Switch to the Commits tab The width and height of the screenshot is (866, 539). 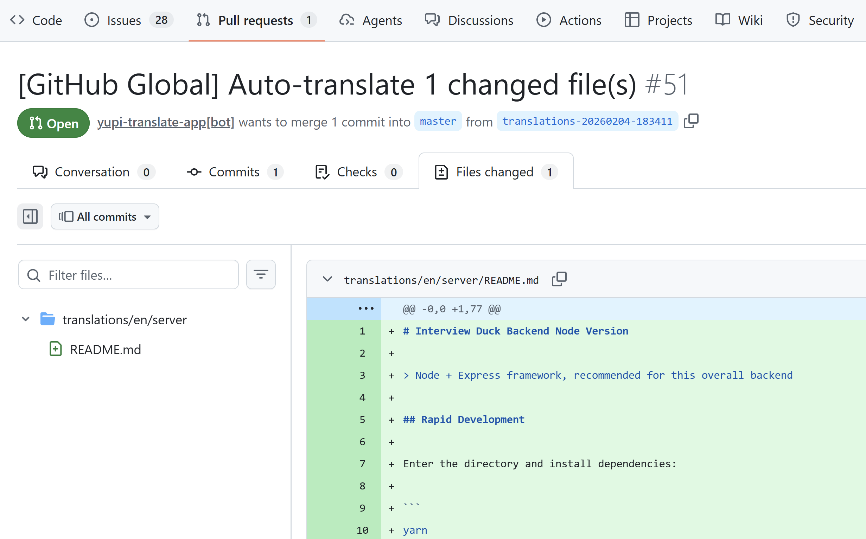click(x=234, y=172)
